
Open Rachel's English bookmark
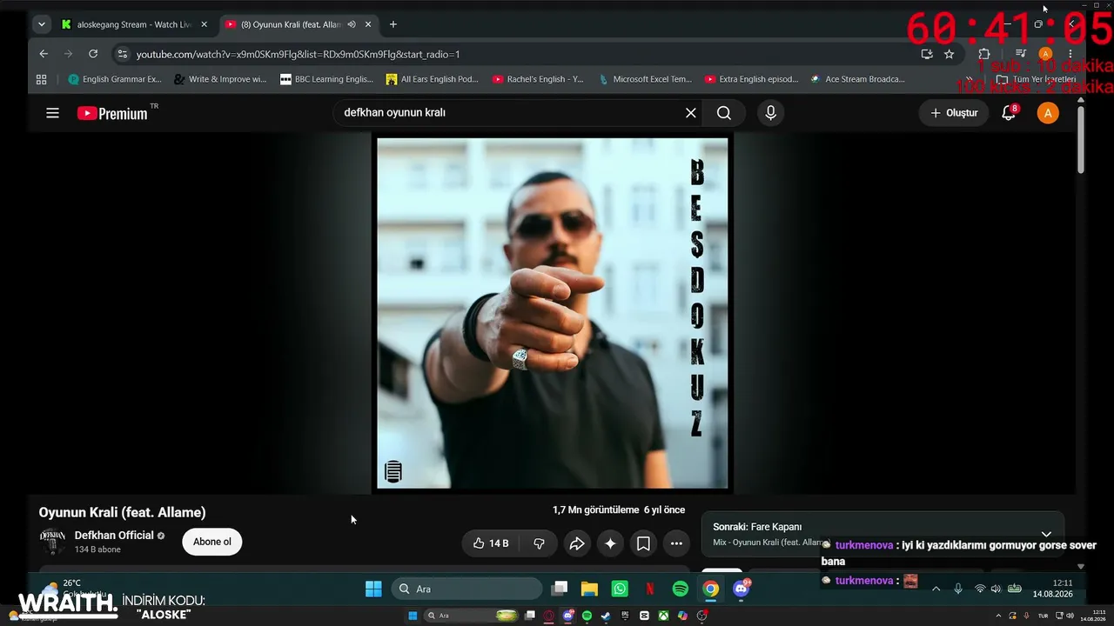pyautogui.click(x=539, y=79)
